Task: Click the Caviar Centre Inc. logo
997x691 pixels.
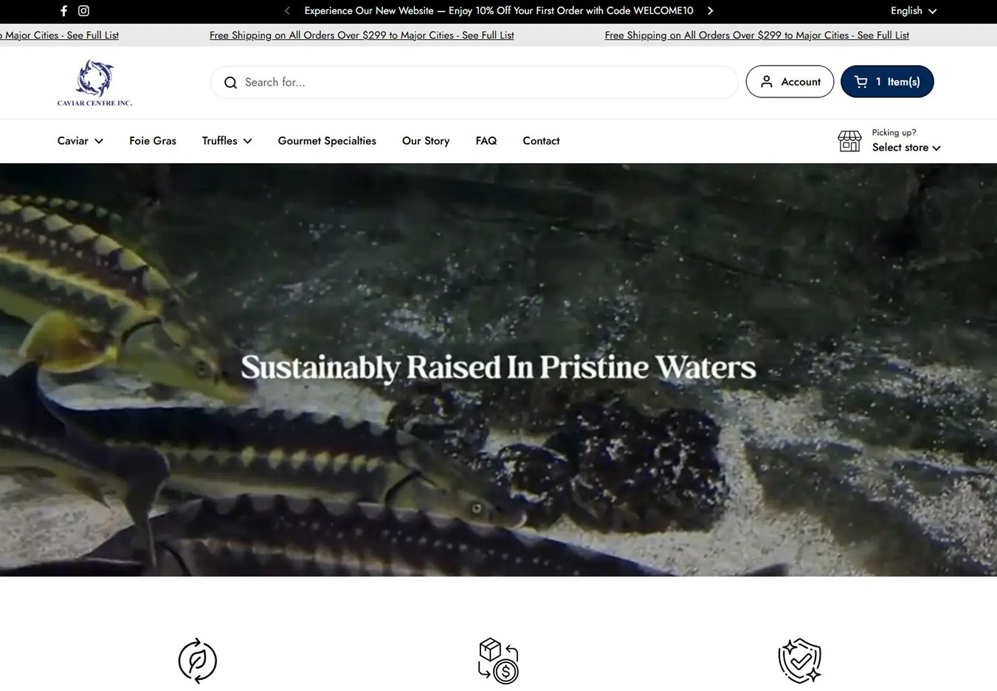Action: (x=94, y=83)
